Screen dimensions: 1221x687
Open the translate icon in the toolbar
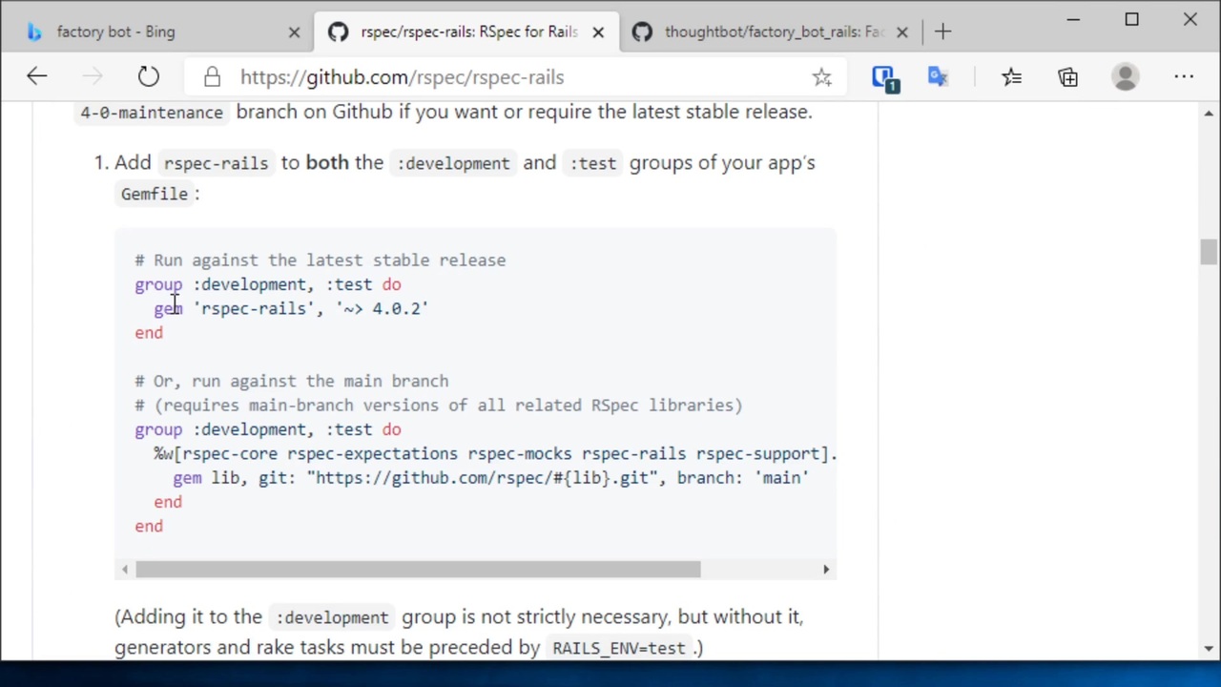click(938, 77)
